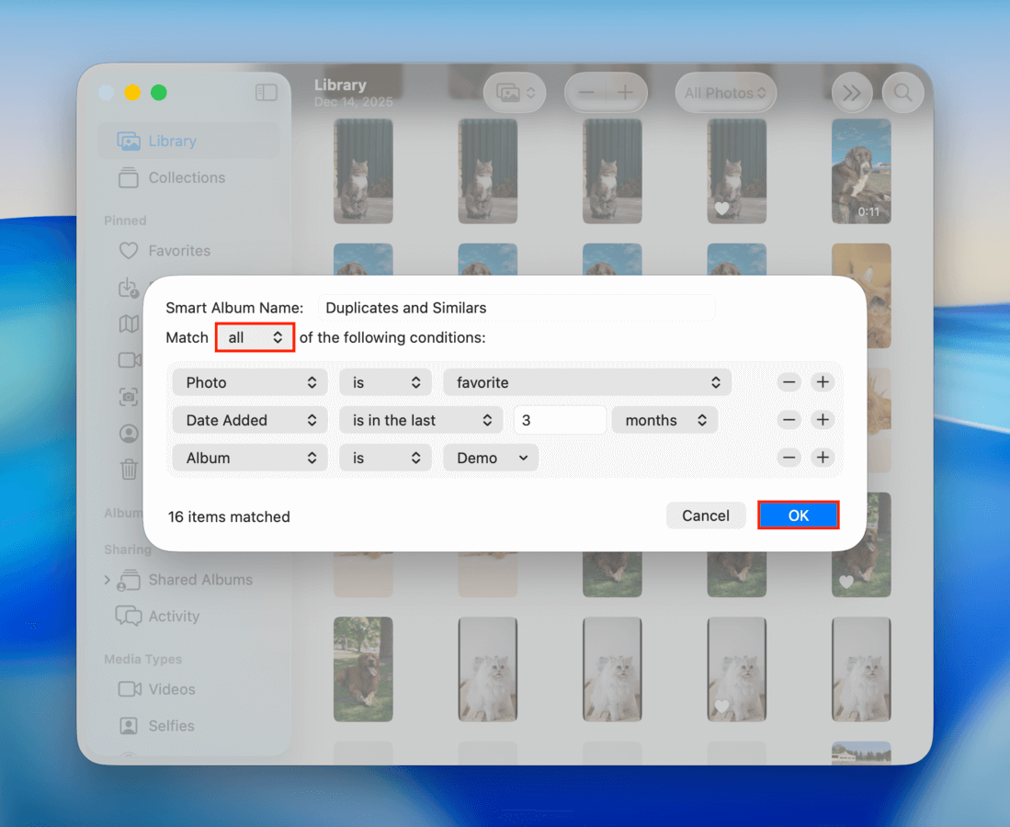Cancel the smart album dialog

click(706, 515)
